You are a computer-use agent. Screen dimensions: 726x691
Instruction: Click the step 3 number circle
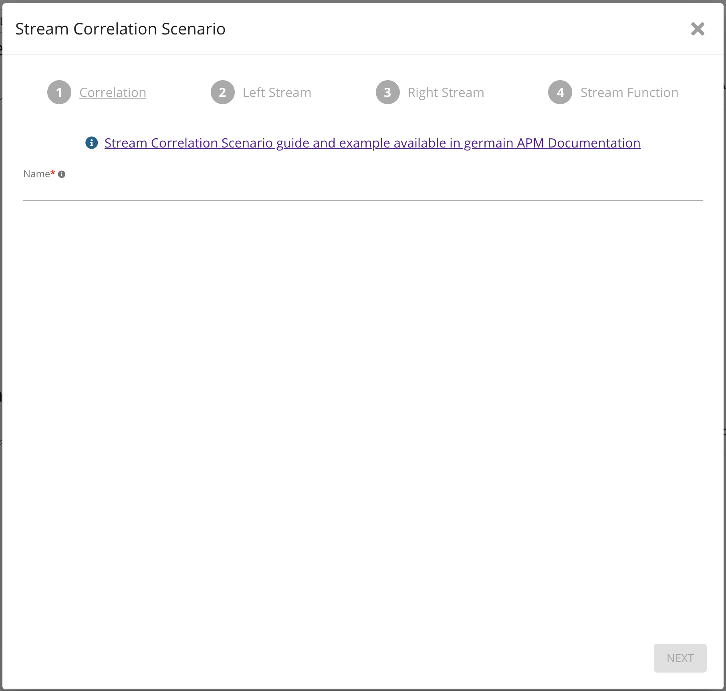click(x=387, y=93)
